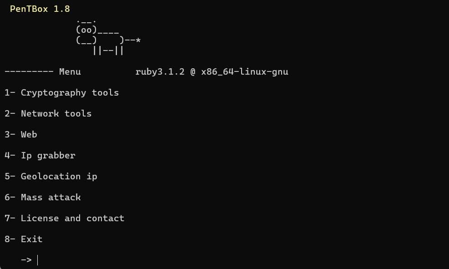This screenshot has height=269, width=449.
Task: Select the Cryptography tools menu entry
Action: click(61, 93)
